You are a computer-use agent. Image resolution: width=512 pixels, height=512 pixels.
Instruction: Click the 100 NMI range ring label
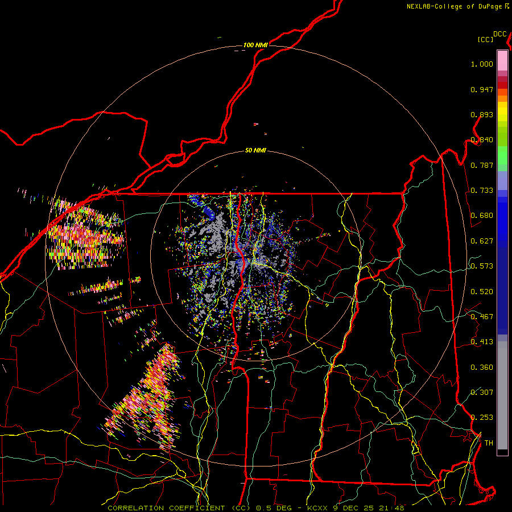click(255, 45)
